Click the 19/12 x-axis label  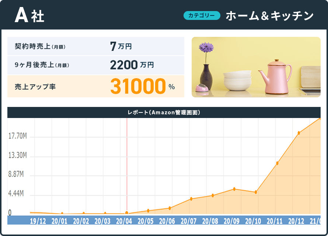[x=38, y=221]
